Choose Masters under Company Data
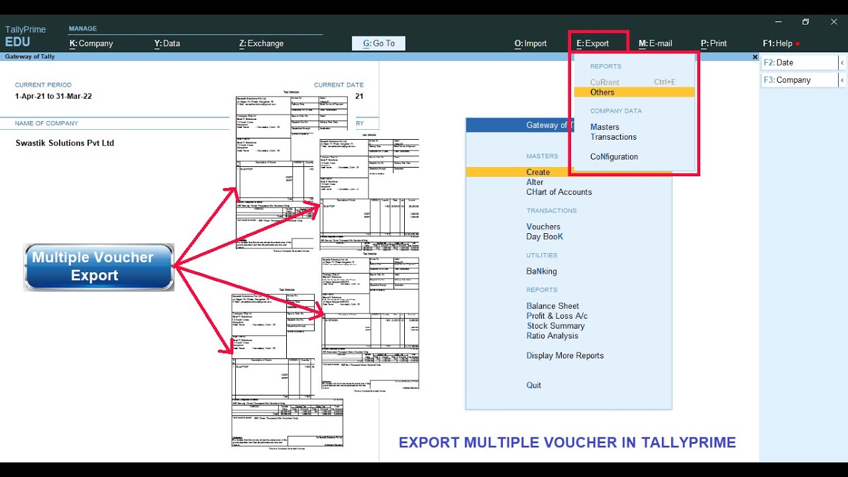Viewport: 848px width, 477px height. point(605,127)
